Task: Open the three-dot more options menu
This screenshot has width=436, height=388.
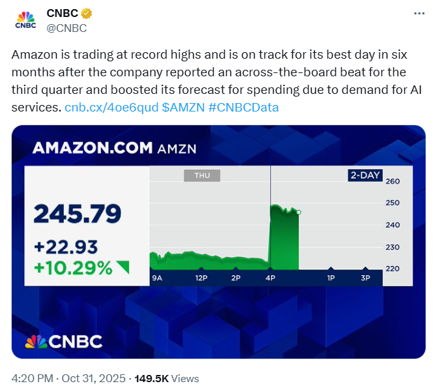Action: [418, 14]
